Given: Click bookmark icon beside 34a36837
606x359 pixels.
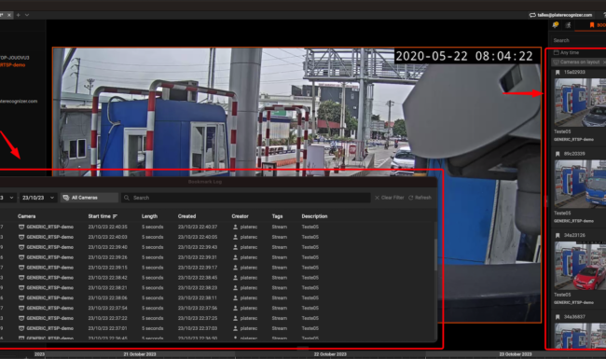Looking at the screenshot, I should click(558, 317).
